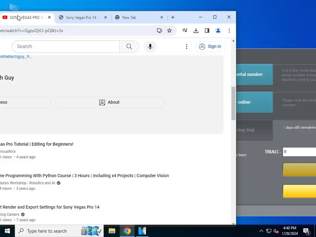
Task: Click online button in Vegas dialog
Action: coord(255,102)
